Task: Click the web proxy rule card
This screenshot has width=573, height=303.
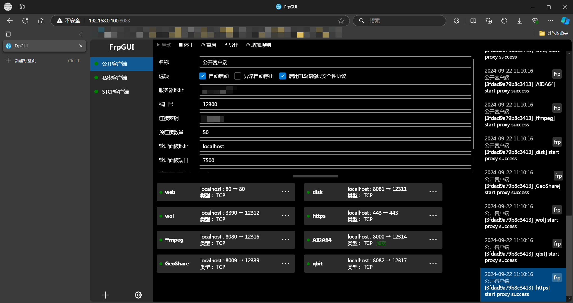Action: (226, 192)
